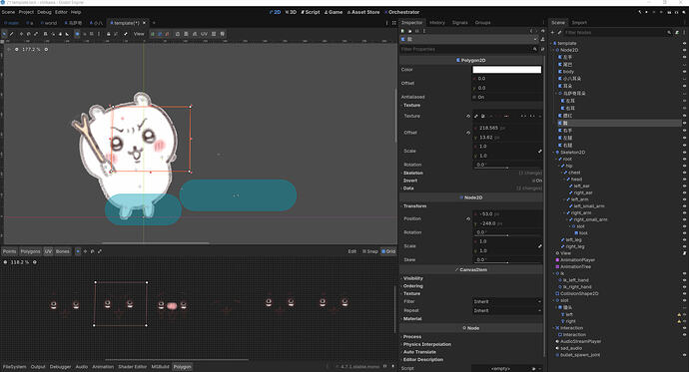Open the Repeat dropdown set to Inherit
Viewport: 689px width, 372px height.
[x=507, y=310]
